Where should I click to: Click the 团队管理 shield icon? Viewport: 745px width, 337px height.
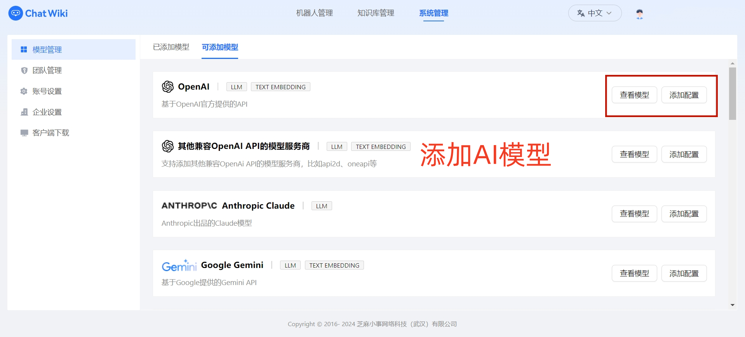[x=24, y=71]
